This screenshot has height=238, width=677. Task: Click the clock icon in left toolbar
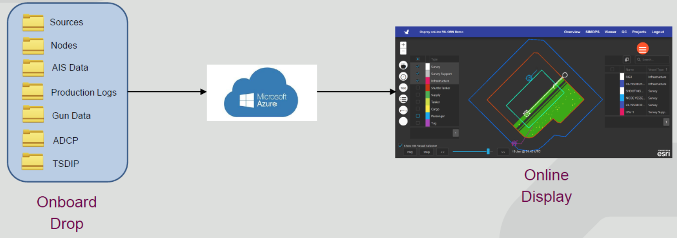[403, 76]
